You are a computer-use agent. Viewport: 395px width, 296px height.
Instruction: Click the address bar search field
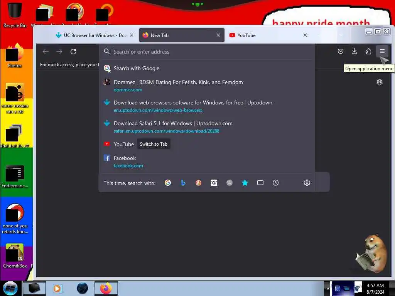pyautogui.click(x=207, y=52)
